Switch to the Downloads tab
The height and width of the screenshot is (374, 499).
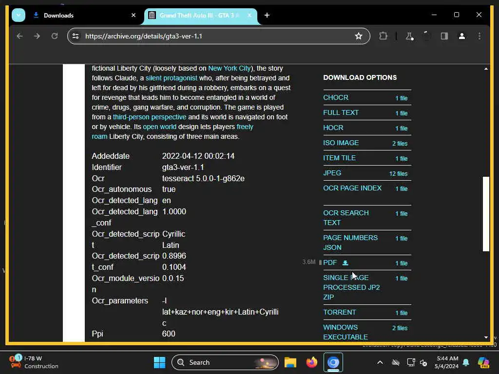point(84,15)
